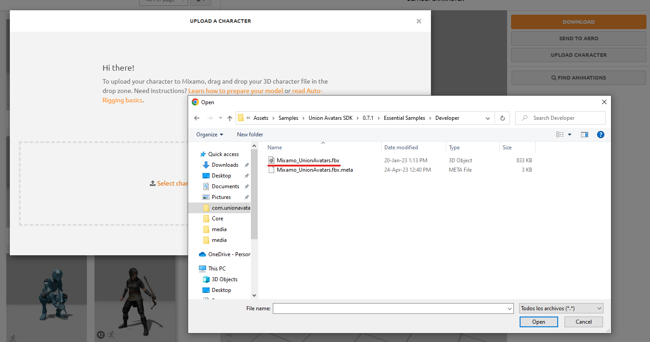Image resolution: width=650 pixels, height=342 pixels.
Task: Click Send to Aero button
Action: coord(578,38)
